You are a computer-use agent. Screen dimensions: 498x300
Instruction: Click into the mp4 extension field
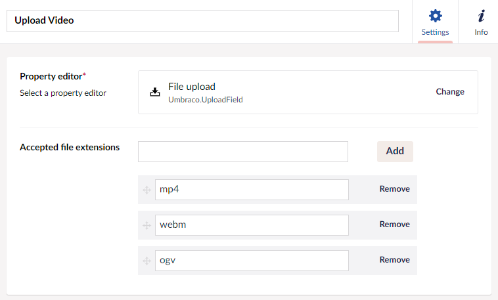tap(252, 190)
